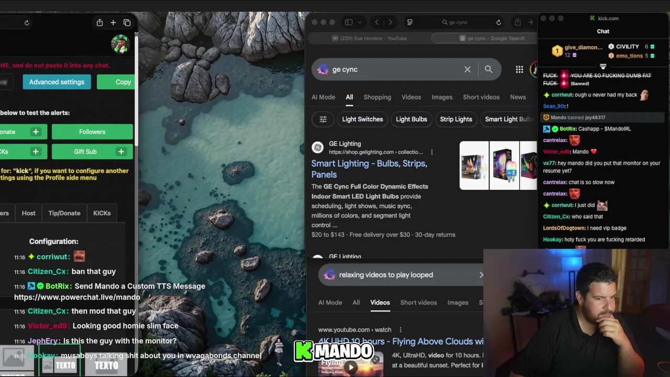Open the three-dot menu beside www.youtube.com result

coord(400,330)
